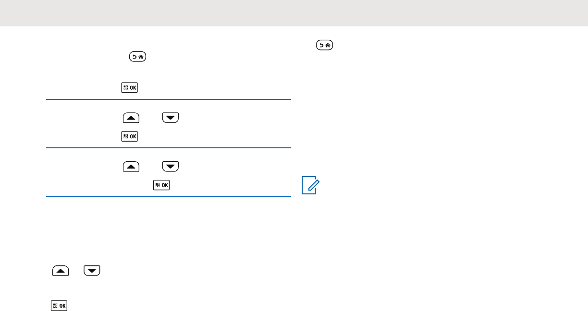Select the table row above the first divider

coord(169,72)
